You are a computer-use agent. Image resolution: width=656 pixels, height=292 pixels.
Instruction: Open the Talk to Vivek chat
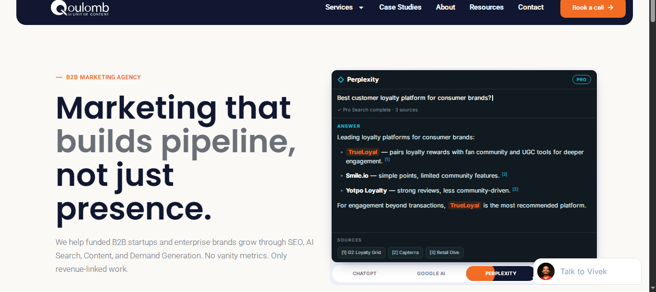[587, 271]
